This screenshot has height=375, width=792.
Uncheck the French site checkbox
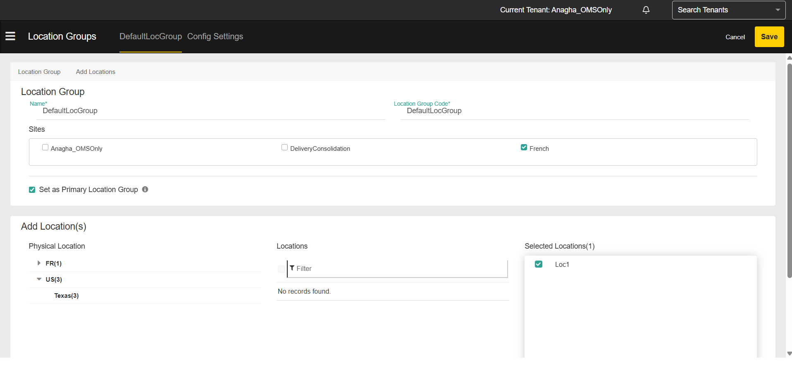[524, 147]
